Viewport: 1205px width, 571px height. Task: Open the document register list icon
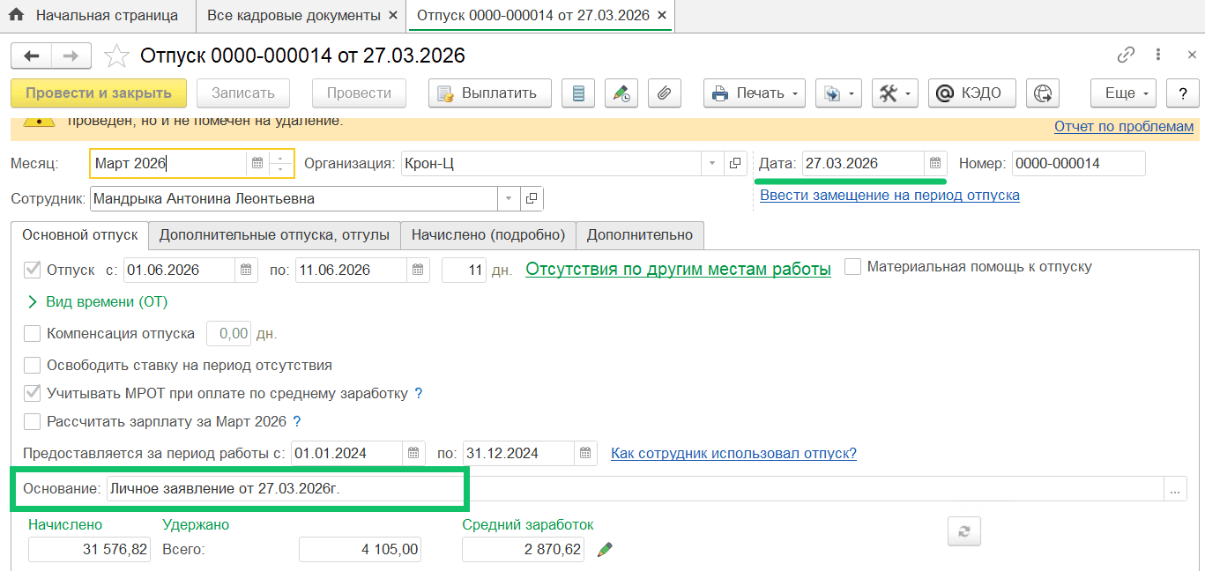pyautogui.click(x=578, y=93)
